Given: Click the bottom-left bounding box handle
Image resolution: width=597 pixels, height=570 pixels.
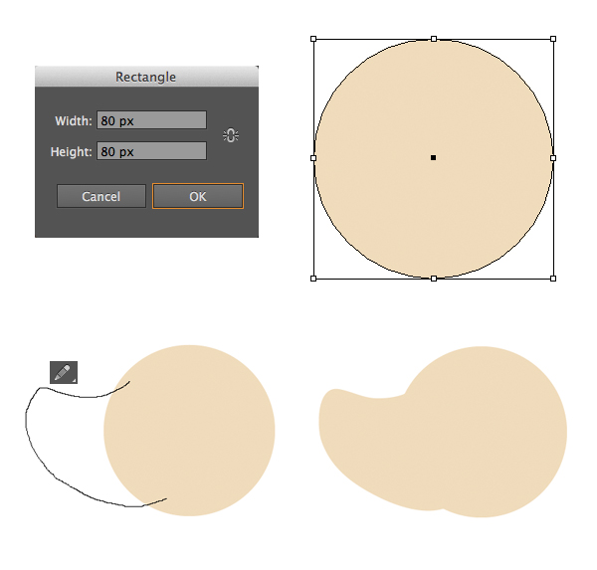Looking at the screenshot, I should (x=313, y=279).
